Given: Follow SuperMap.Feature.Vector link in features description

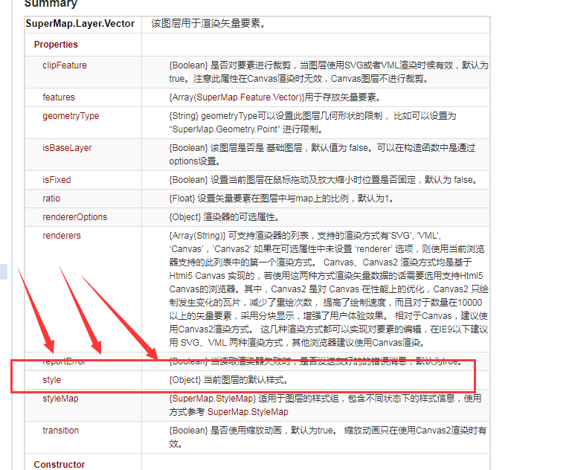Looking at the screenshot, I should point(248,97).
